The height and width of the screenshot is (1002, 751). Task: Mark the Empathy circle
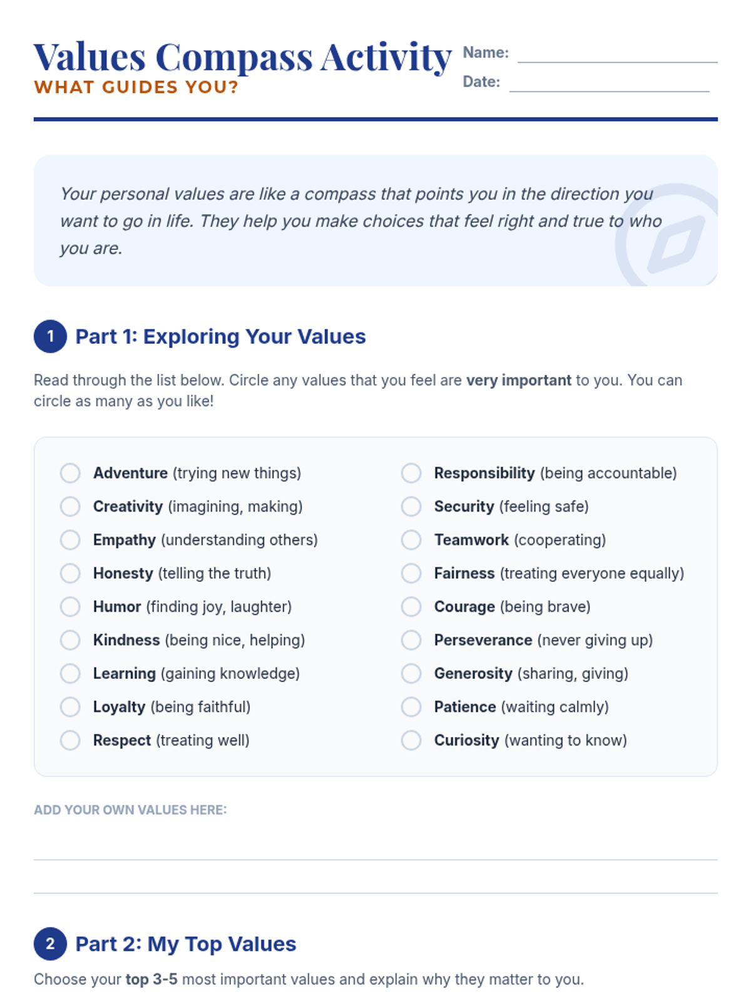[x=70, y=540]
